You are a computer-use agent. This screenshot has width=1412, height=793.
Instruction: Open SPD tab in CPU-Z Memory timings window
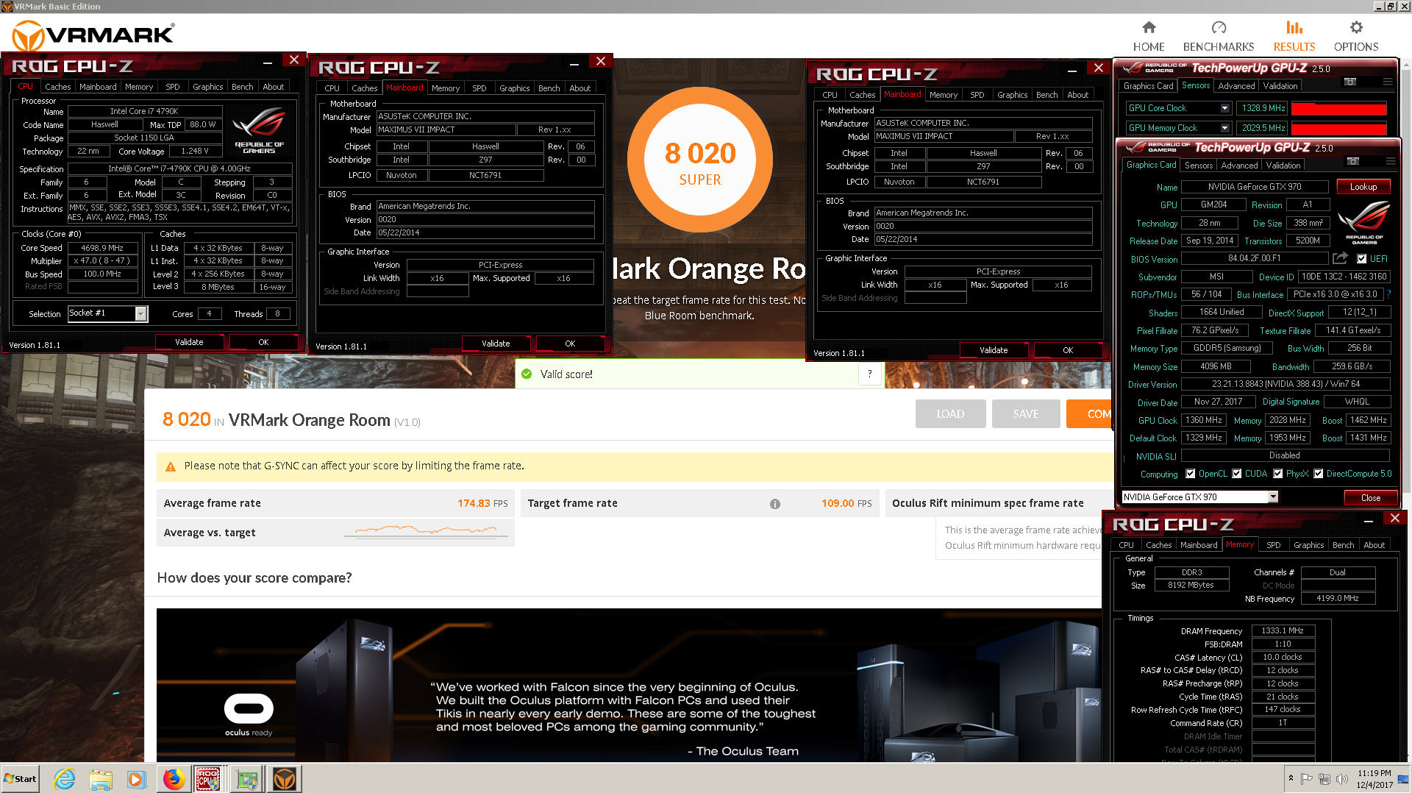point(1273,545)
